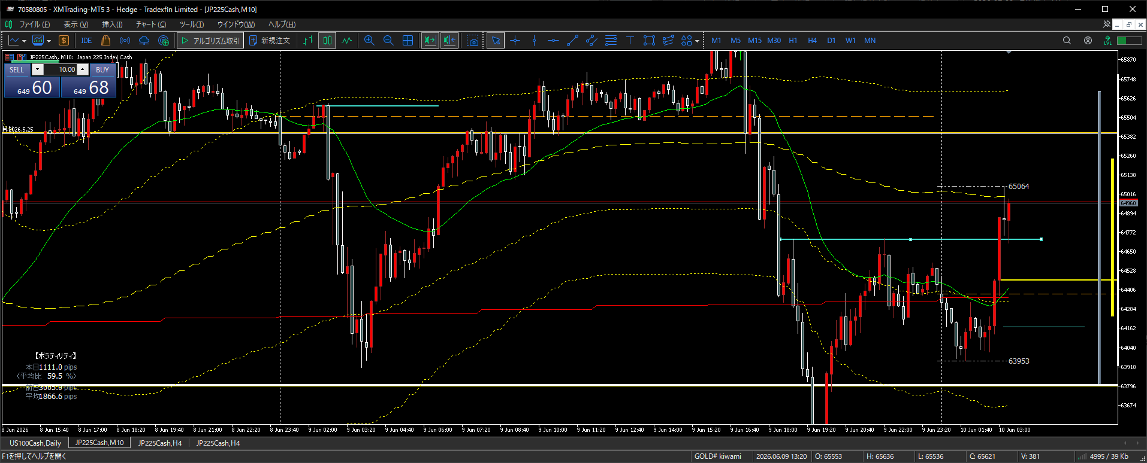Tile windows with the grid icon
This screenshot has width=1147, height=463.
(x=408, y=41)
